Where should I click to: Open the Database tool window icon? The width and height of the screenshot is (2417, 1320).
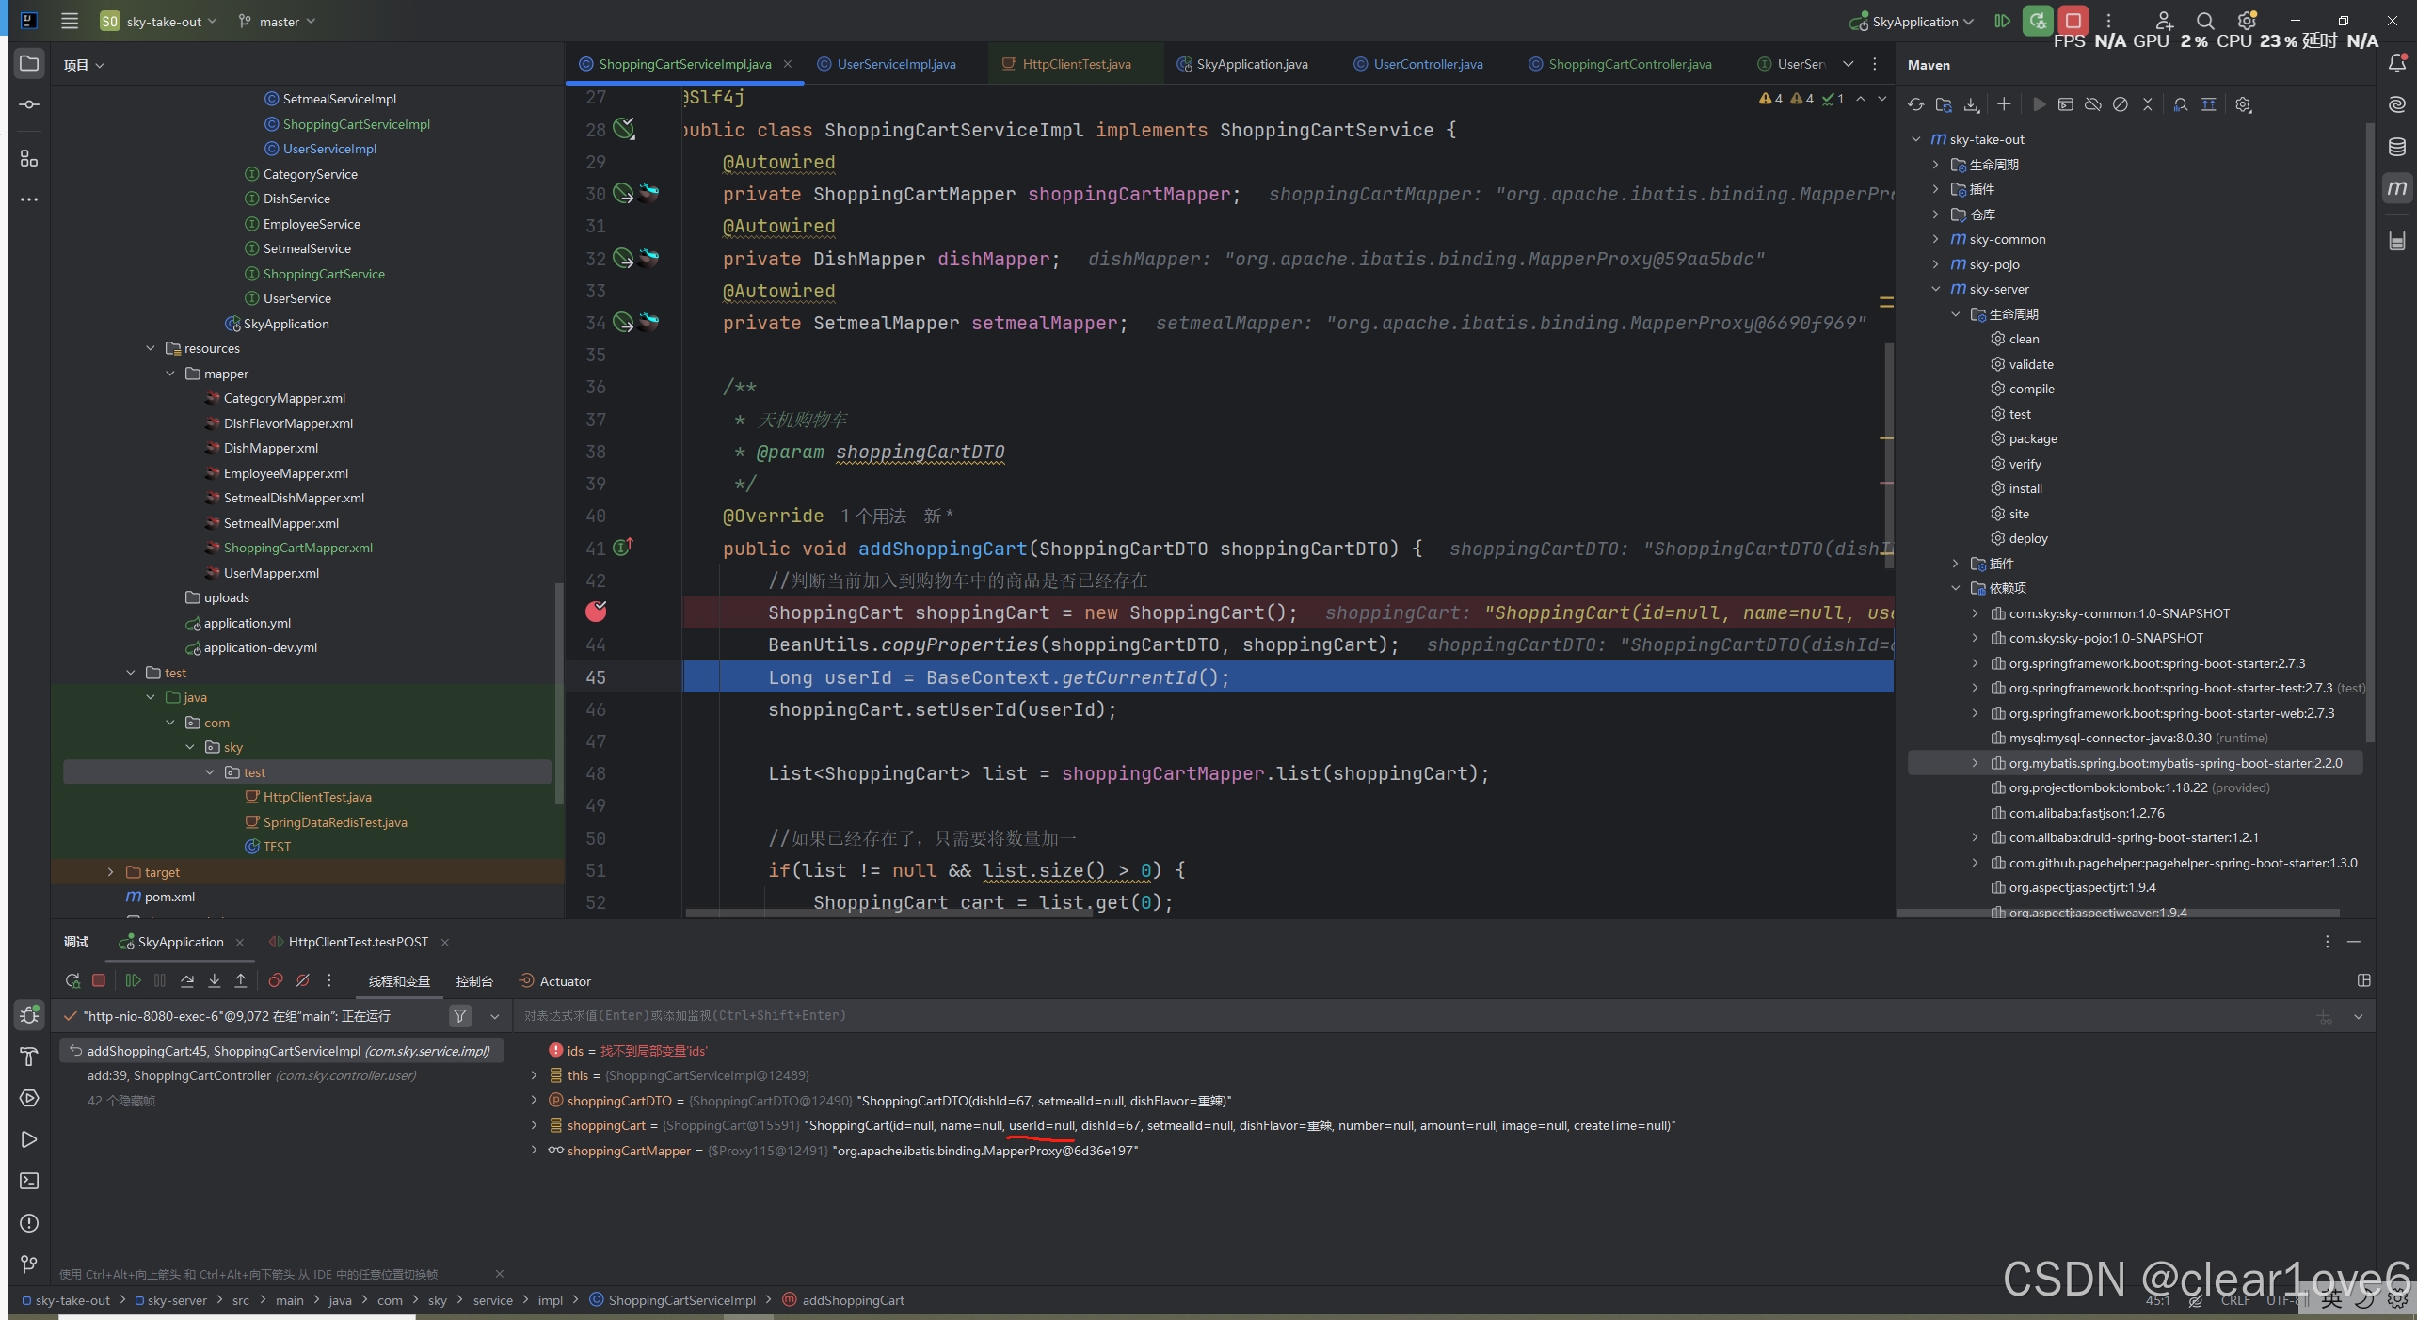coord(2396,147)
